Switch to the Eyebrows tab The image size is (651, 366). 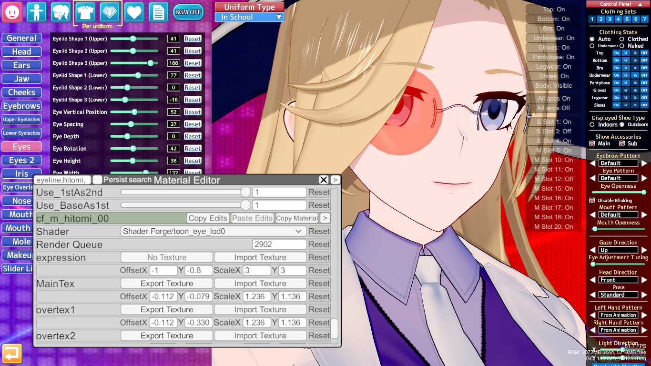click(x=21, y=106)
